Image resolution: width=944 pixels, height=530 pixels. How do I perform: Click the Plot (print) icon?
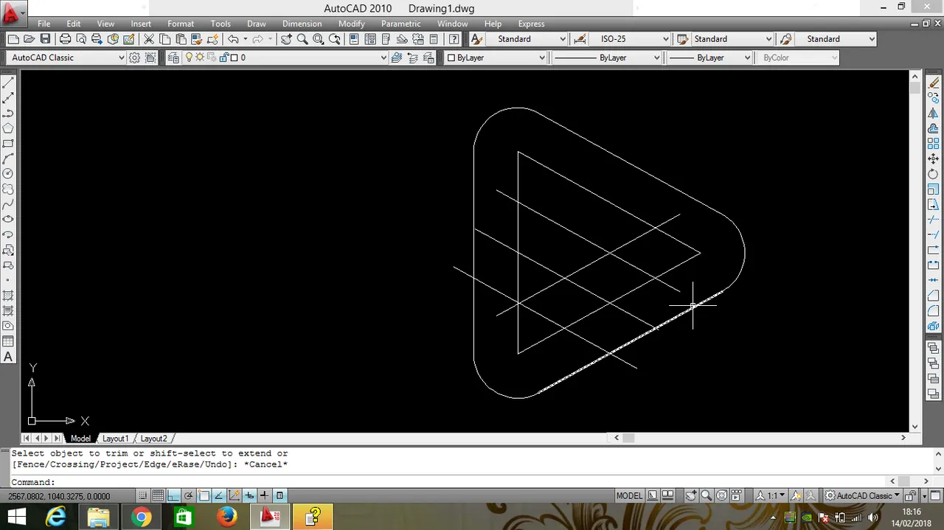coord(65,39)
